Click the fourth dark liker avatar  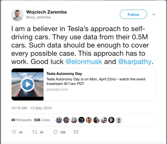point(81,120)
